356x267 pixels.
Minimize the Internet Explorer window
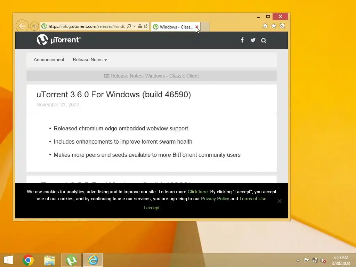point(259,17)
